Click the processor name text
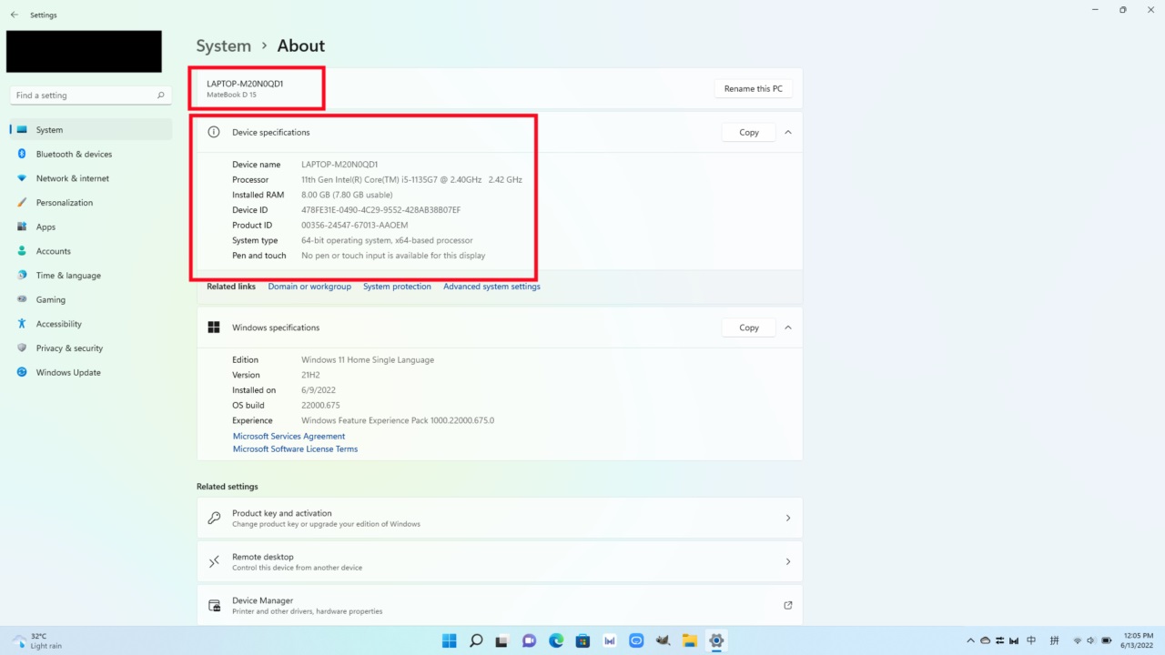This screenshot has width=1165, height=655. pyautogui.click(x=411, y=179)
